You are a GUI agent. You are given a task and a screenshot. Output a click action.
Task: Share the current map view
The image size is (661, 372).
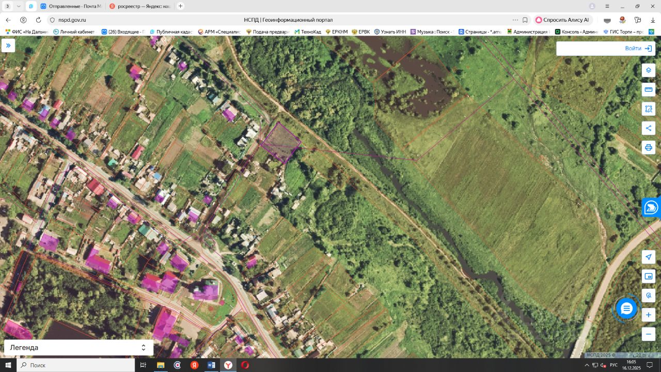[649, 128]
